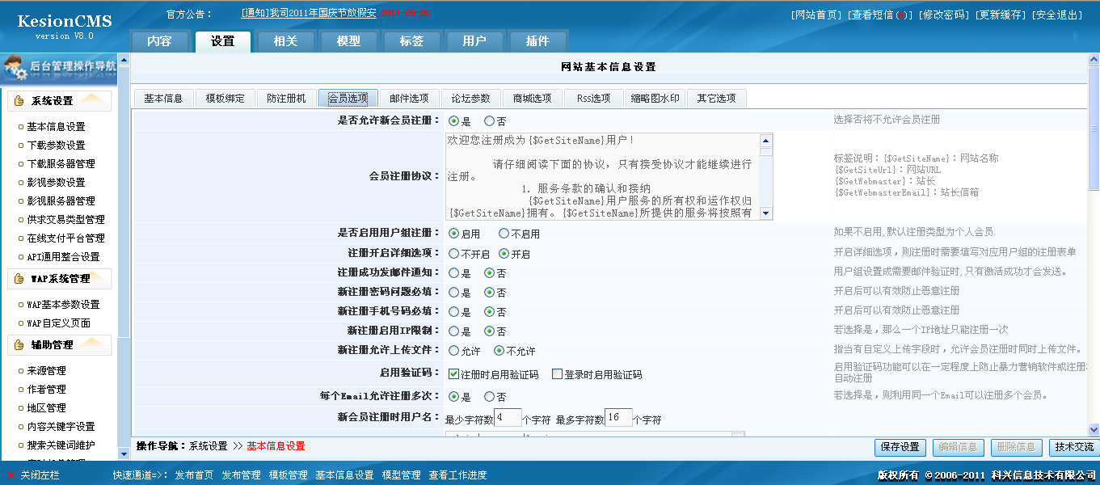Click the folder icon beside WAP系统管理
This screenshot has height=485, width=1100.
tap(19, 278)
